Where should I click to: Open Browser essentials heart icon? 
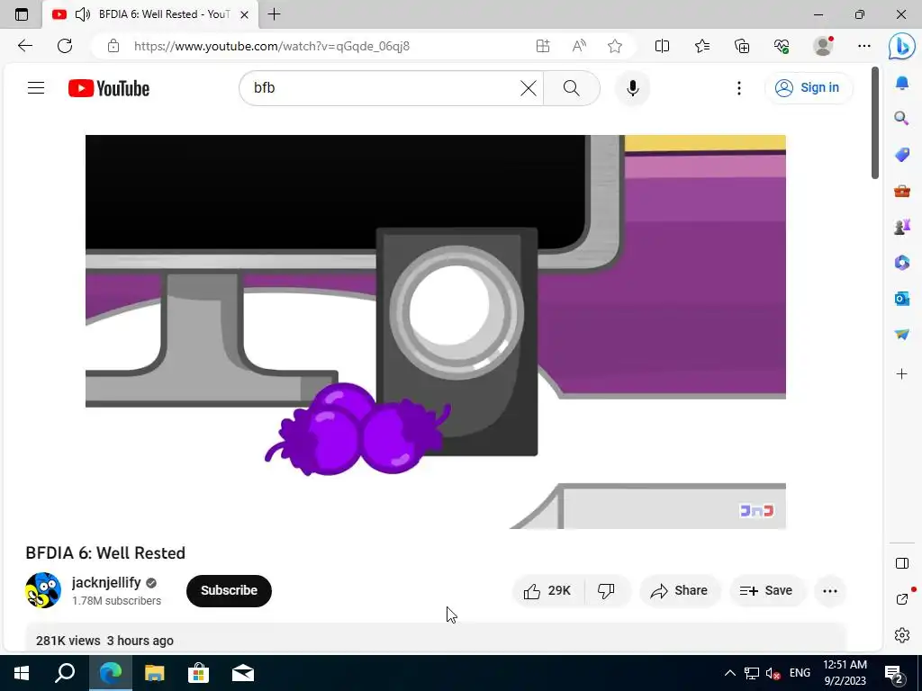click(782, 46)
